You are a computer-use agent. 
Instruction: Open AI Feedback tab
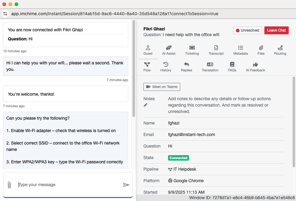[255, 67]
